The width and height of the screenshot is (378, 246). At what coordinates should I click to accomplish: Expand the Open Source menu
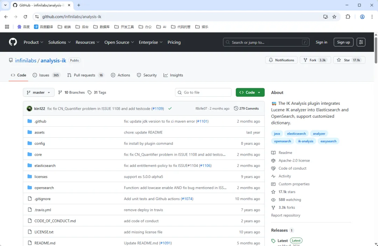119,42
